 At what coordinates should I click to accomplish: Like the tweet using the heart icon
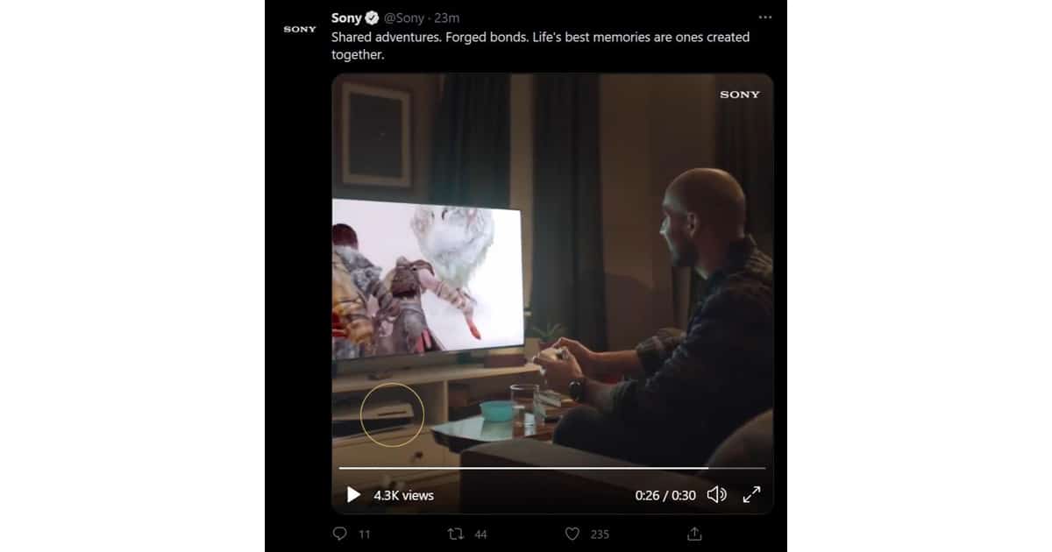(x=572, y=534)
